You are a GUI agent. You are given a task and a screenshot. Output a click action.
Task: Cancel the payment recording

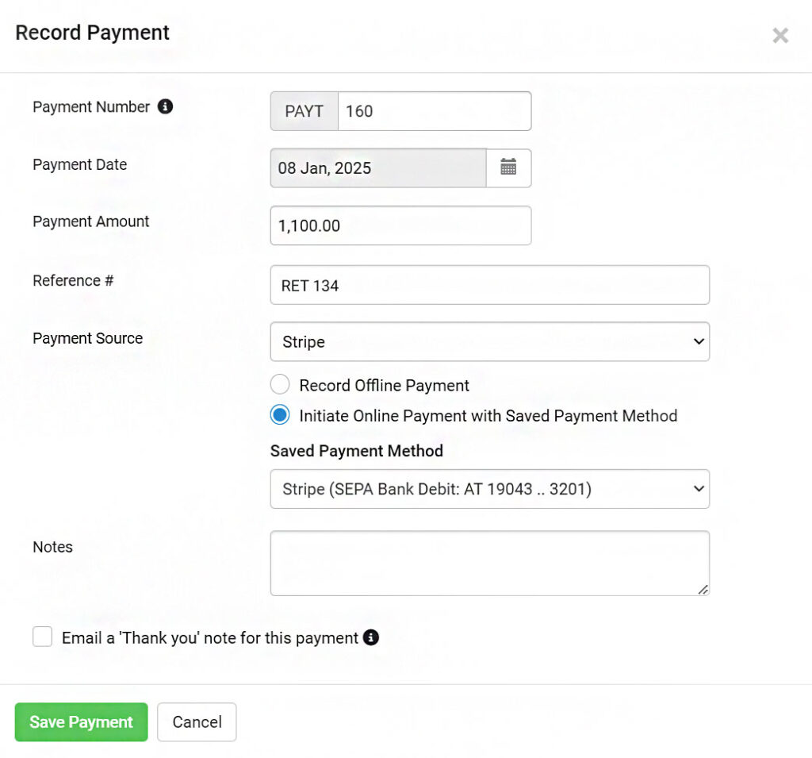(197, 721)
